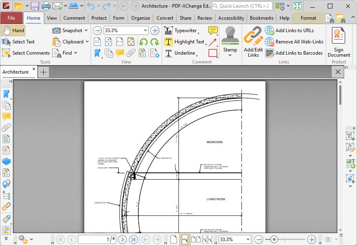Select the Typewriter tool
This screenshot has height=246, width=357.
181,31
